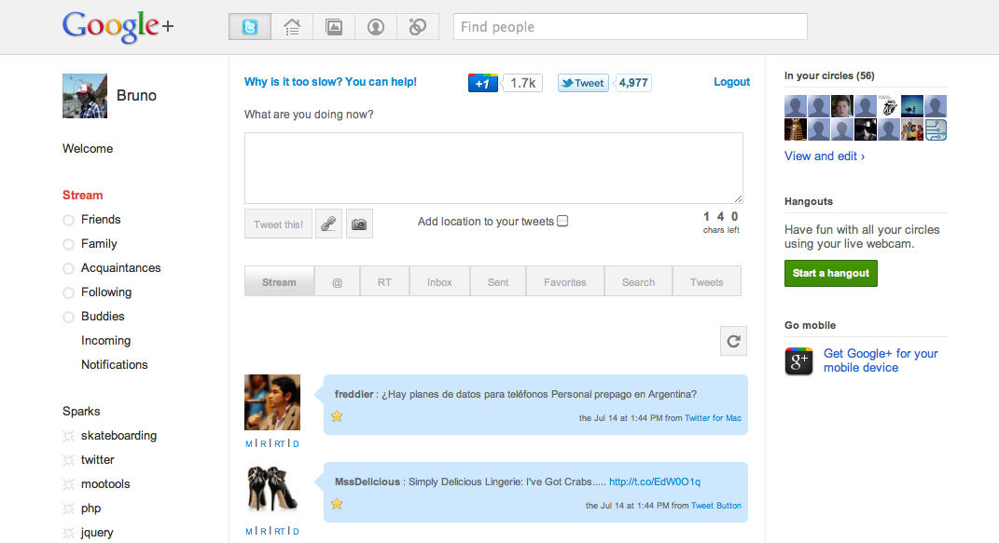Click the What are you doing now textbox
This screenshot has width=999, height=543.
pyautogui.click(x=493, y=168)
